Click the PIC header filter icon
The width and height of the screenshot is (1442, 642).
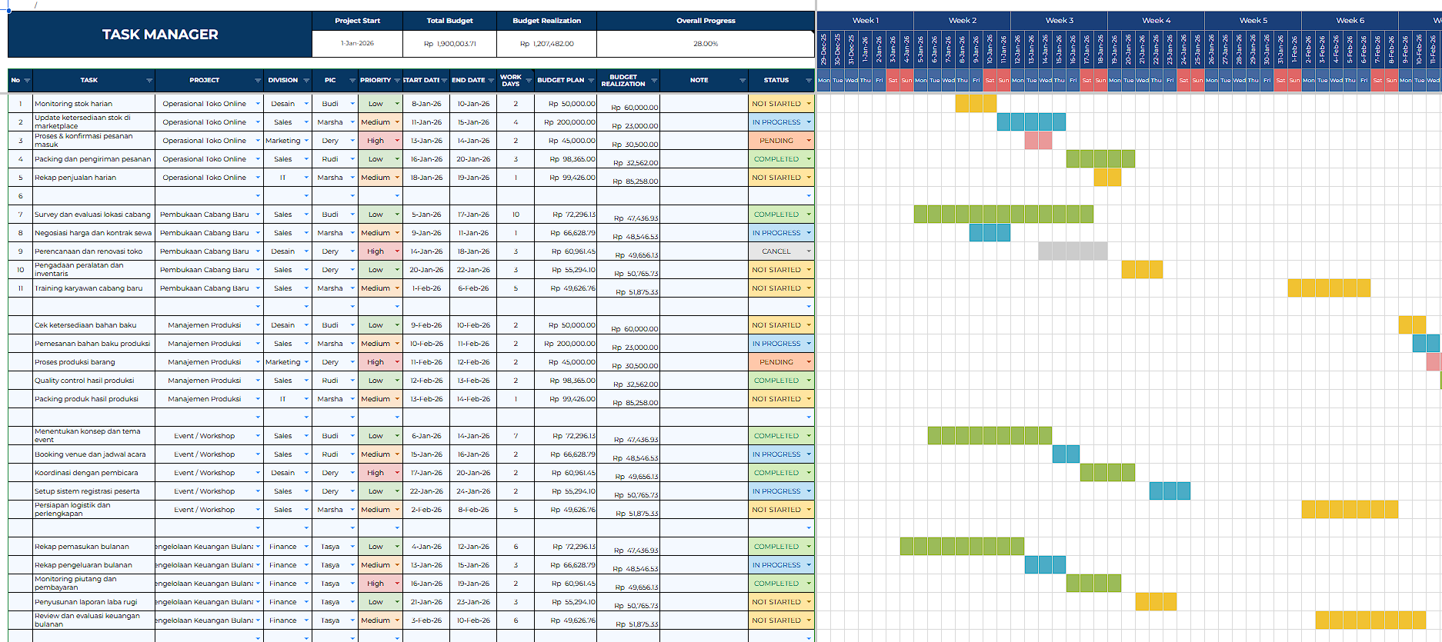pyautogui.click(x=352, y=81)
